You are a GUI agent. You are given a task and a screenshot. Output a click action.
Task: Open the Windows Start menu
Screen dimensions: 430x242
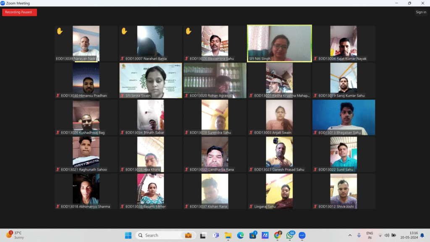coord(128,235)
